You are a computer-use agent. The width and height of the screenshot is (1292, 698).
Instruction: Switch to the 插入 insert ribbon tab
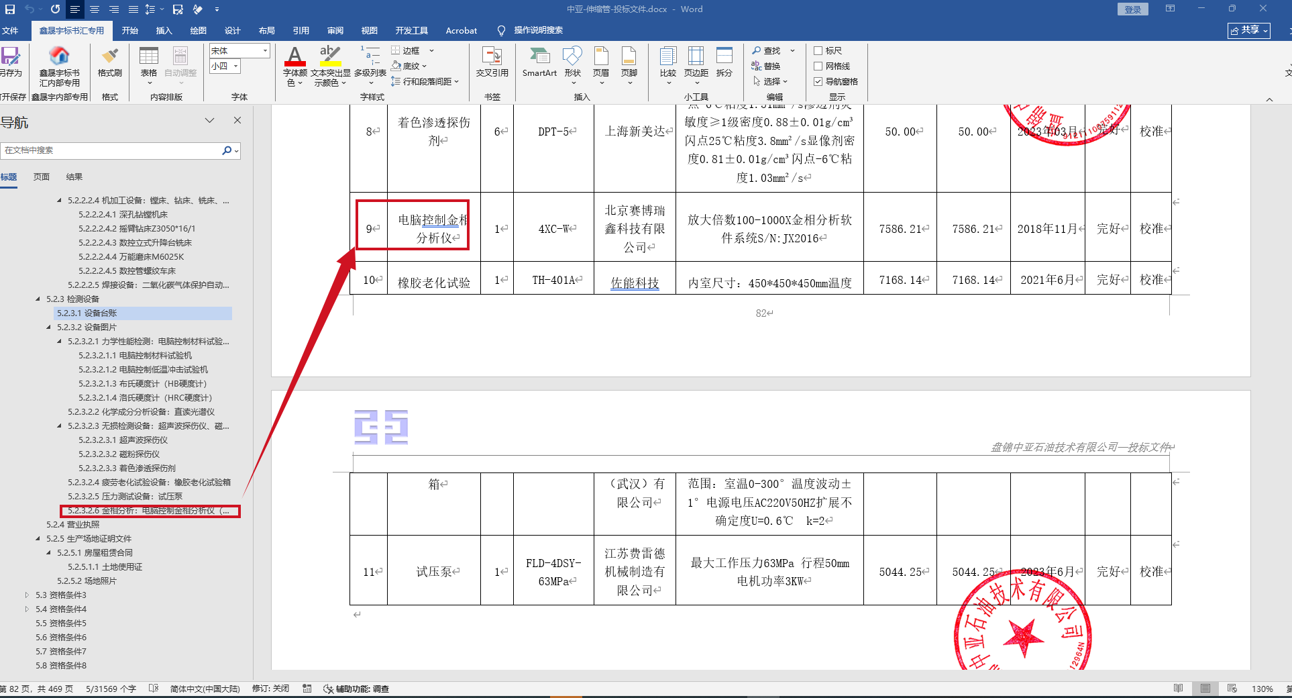click(164, 30)
